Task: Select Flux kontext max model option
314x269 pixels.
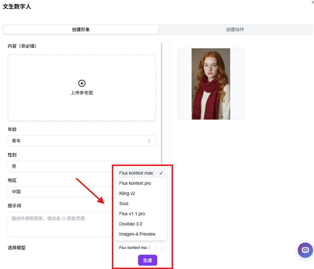Action: click(141, 173)
